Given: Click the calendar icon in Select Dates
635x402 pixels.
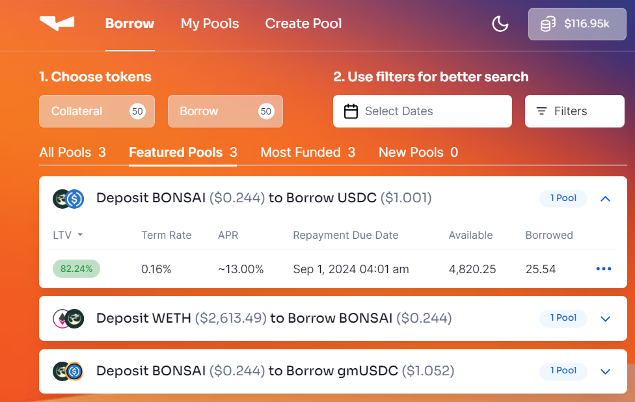Looking at the screenshot, I should (x=351, y=111).
